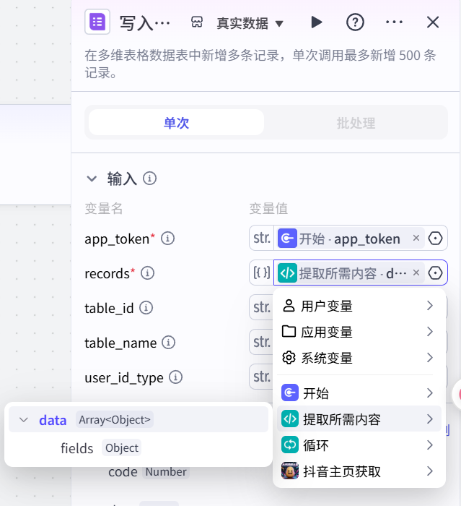Open the more options ellipsis menu
This screenshot has width=461, height=506.
point(394,22)
